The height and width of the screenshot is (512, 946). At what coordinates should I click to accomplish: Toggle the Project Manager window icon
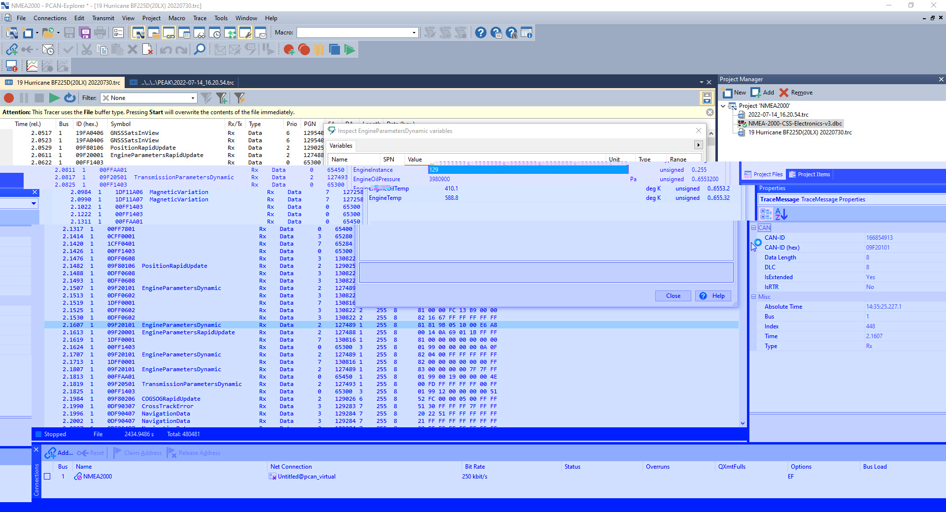click(x=138, y=33)
